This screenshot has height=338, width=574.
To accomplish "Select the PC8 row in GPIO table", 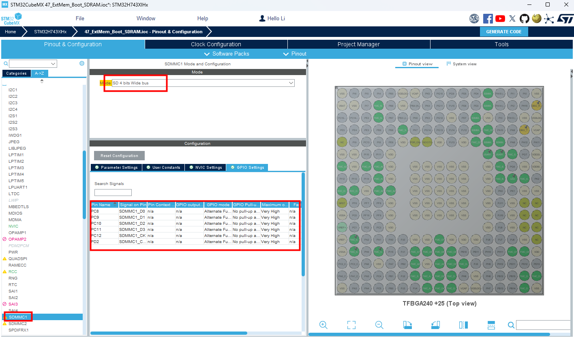I will point(195,211).
